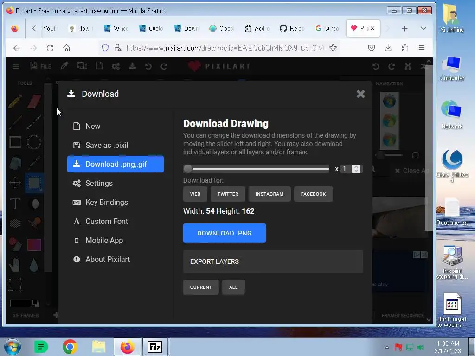Close the Download dialog with the X icon
The width and height of the screenshot is (475, 356).
pyautogui.click(x=360, y=94)
